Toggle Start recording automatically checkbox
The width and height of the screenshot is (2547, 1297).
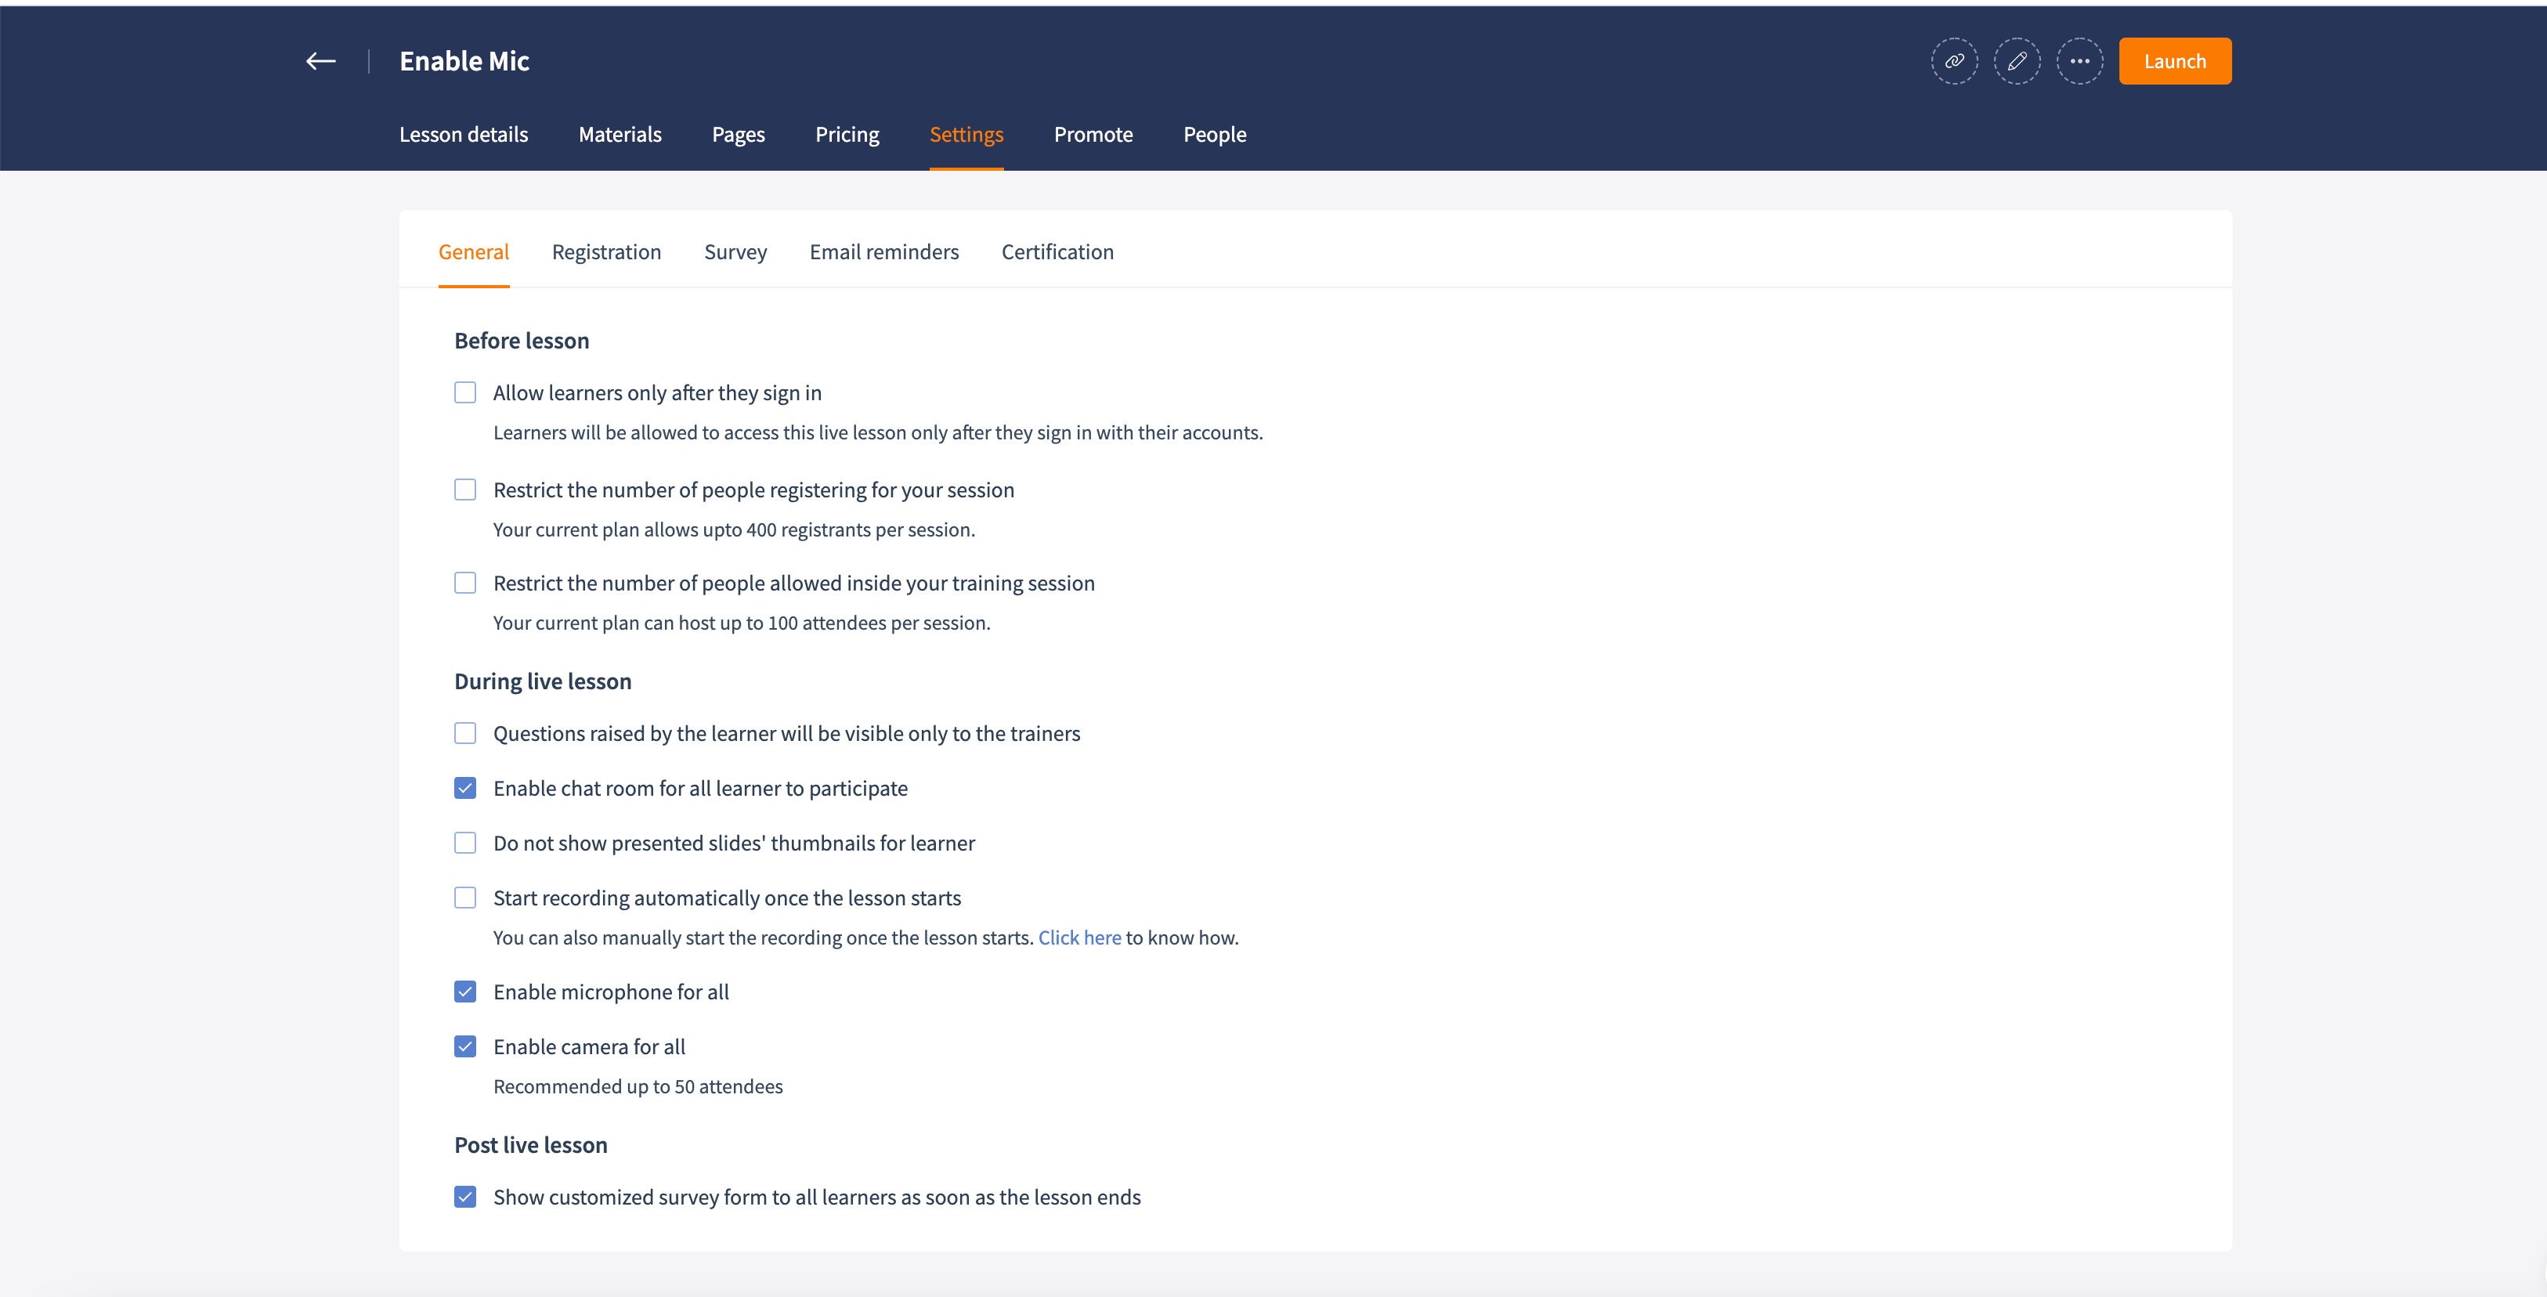464,898
